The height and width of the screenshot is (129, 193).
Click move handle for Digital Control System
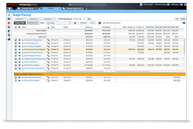coord(23,80)
